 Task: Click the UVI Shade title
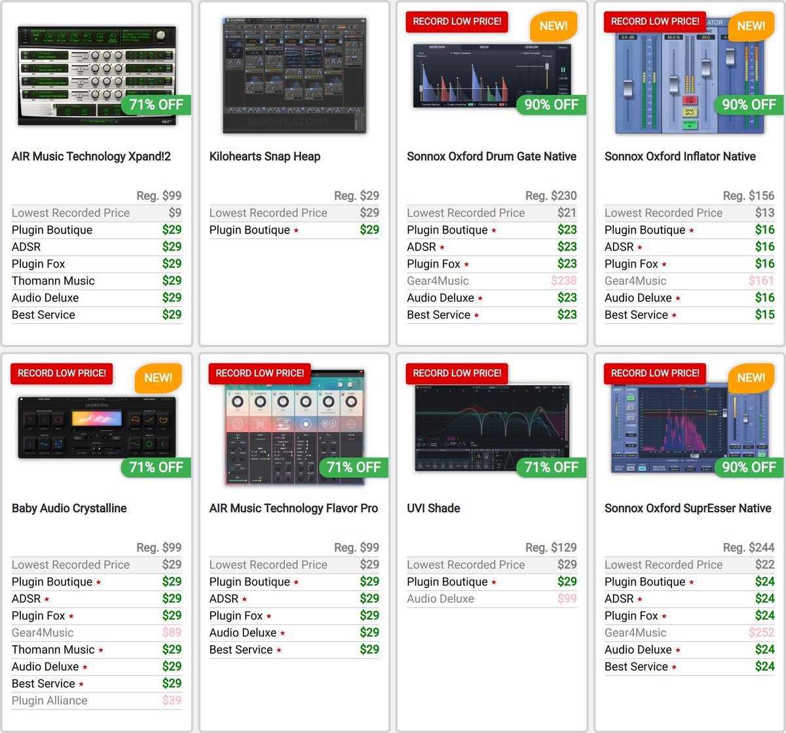[433, 508]
